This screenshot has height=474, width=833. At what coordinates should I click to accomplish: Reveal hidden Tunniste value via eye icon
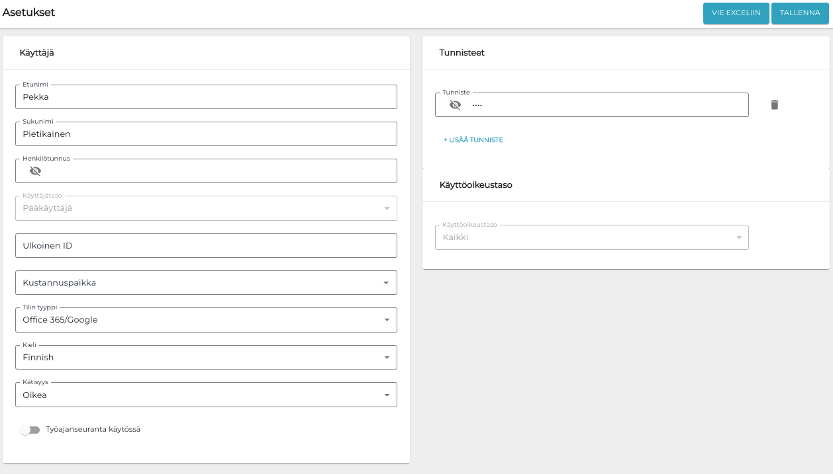pos(455,104)
